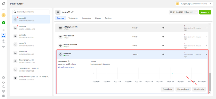
Task: Click the events list vertical scrollbar thumb
Action: [210, 82]
